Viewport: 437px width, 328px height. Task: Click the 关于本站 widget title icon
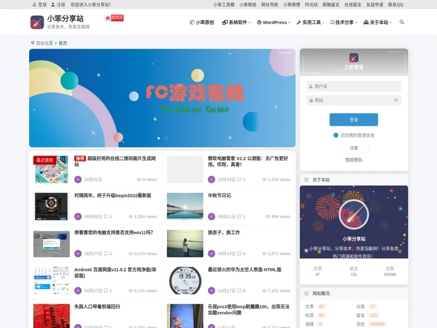[307, 180]
